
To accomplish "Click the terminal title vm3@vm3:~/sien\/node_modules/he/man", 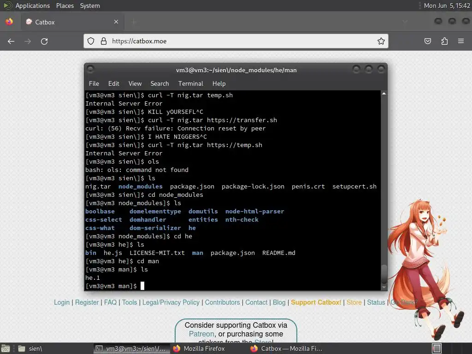I will pyautogui.click(x=236, y=70).
